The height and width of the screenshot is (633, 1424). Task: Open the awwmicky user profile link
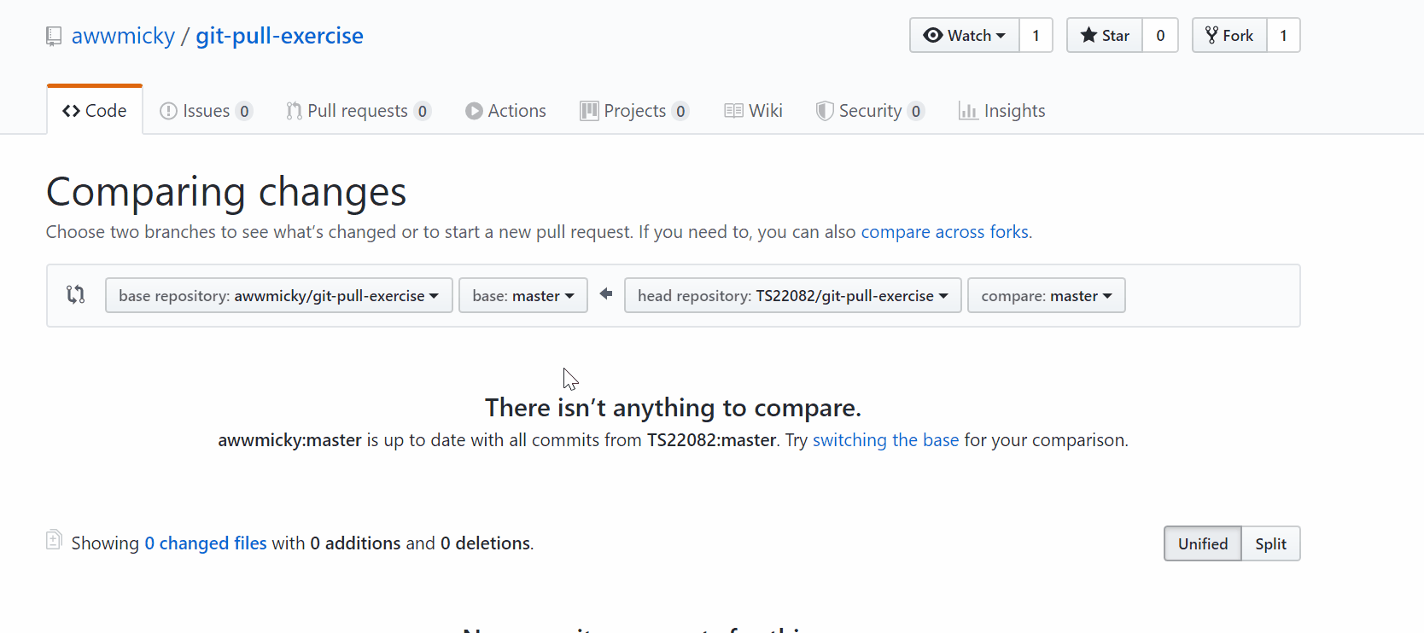pyautogui.click(x=123, y=36)
